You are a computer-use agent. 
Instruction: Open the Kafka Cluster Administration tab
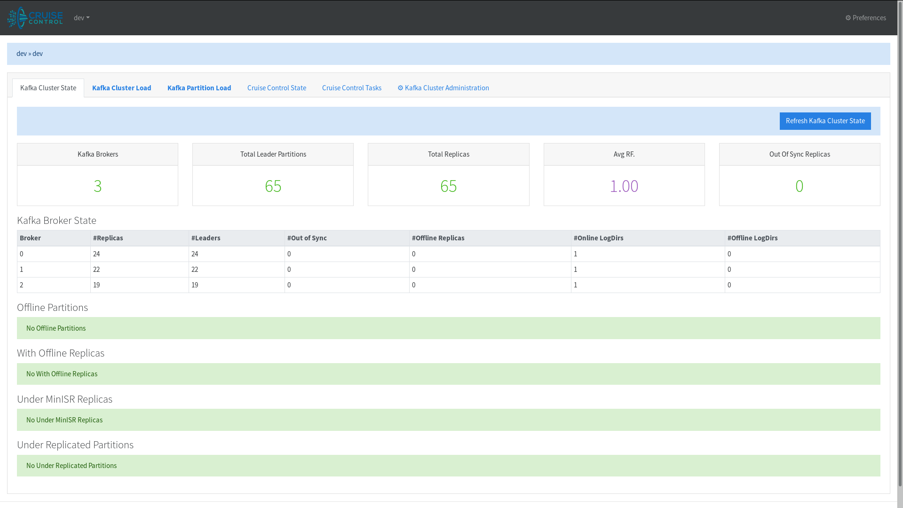[x=443, y=88]
